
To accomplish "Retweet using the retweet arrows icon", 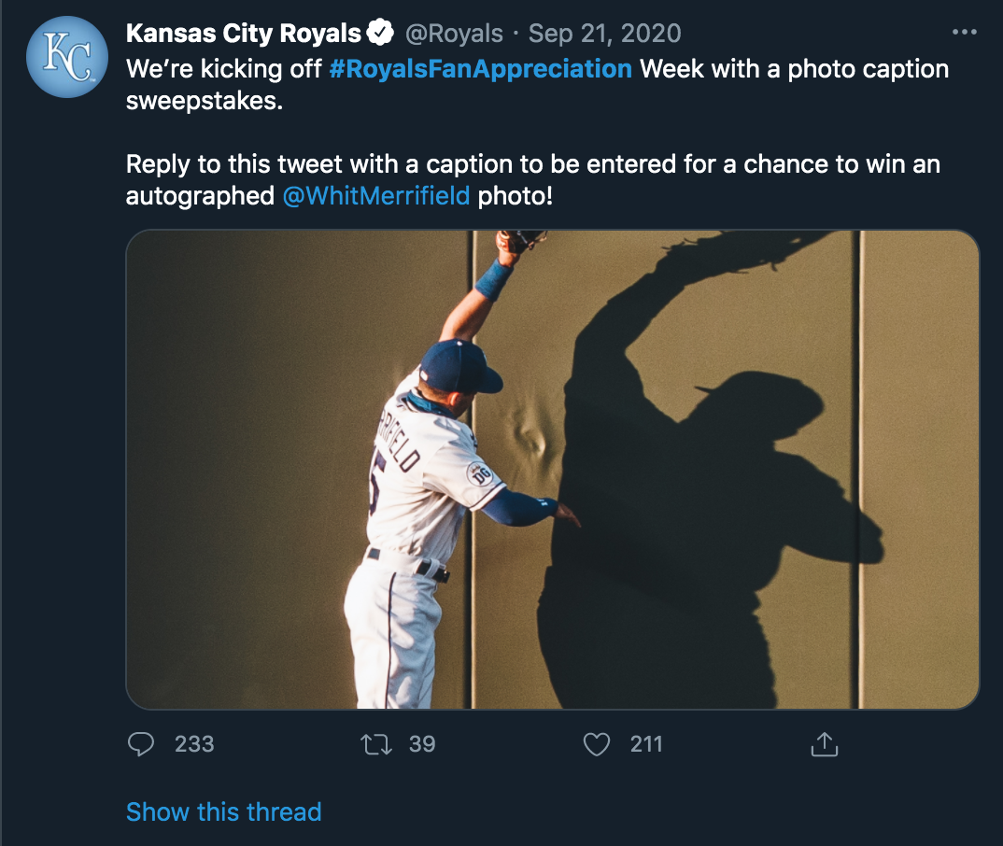I will (x=375, y=744).
